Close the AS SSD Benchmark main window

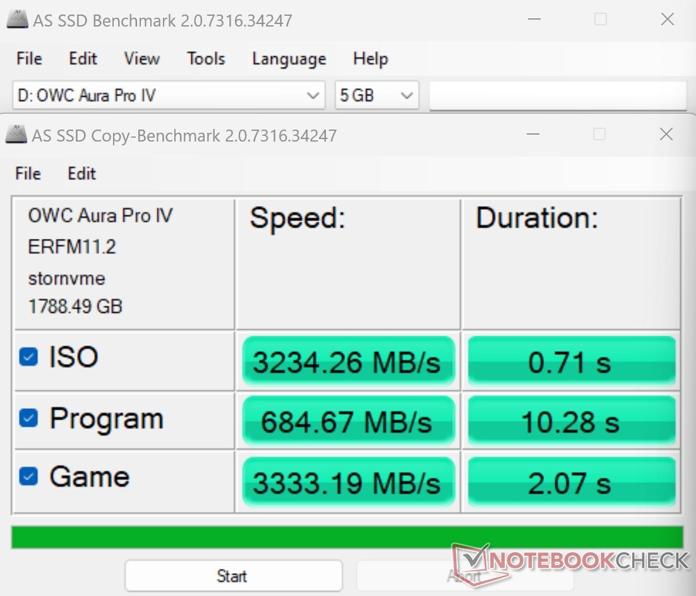click(667, 19)
